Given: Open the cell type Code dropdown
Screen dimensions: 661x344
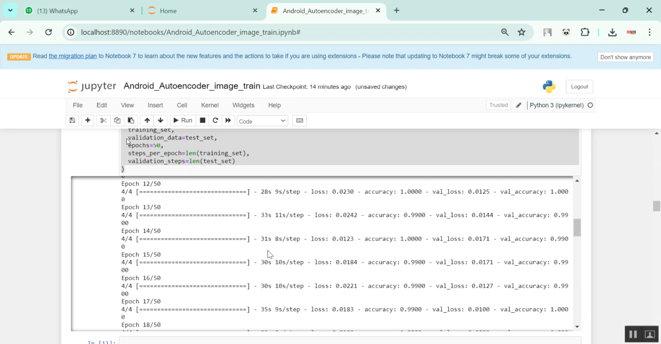Looking at the screenshot, I should [x=262, y=121].
